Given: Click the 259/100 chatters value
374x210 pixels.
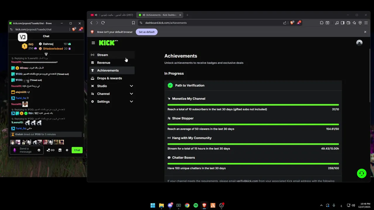Looking at the screenshot, I should (333, 168).
